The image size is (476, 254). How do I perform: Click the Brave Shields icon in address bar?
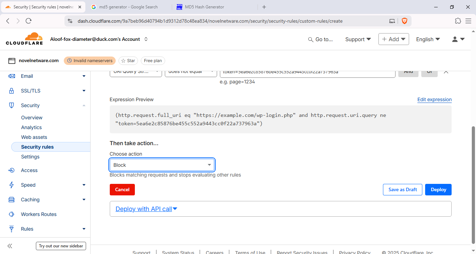tap(404, 21)
